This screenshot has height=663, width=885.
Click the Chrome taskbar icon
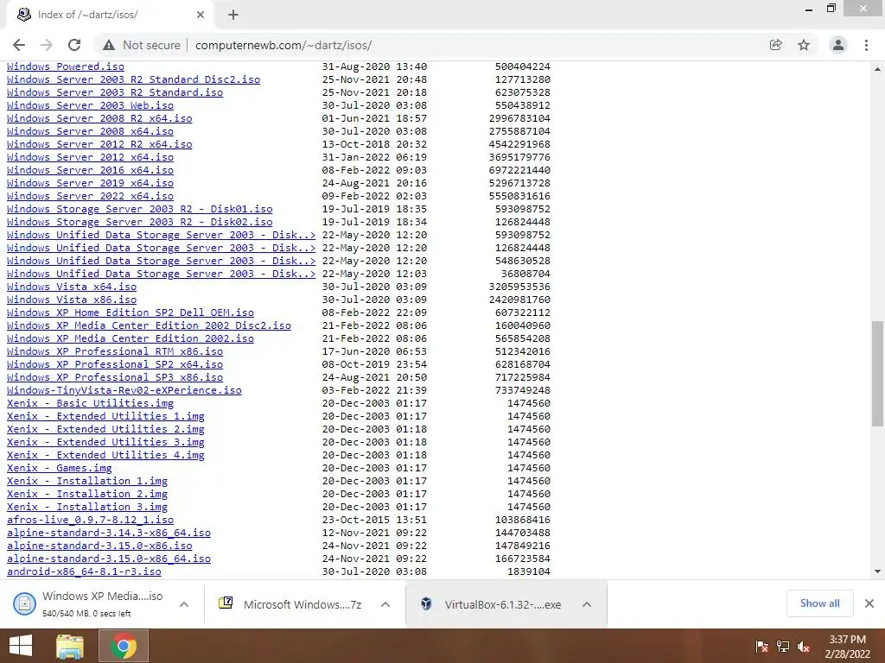[x=124, y=646]
